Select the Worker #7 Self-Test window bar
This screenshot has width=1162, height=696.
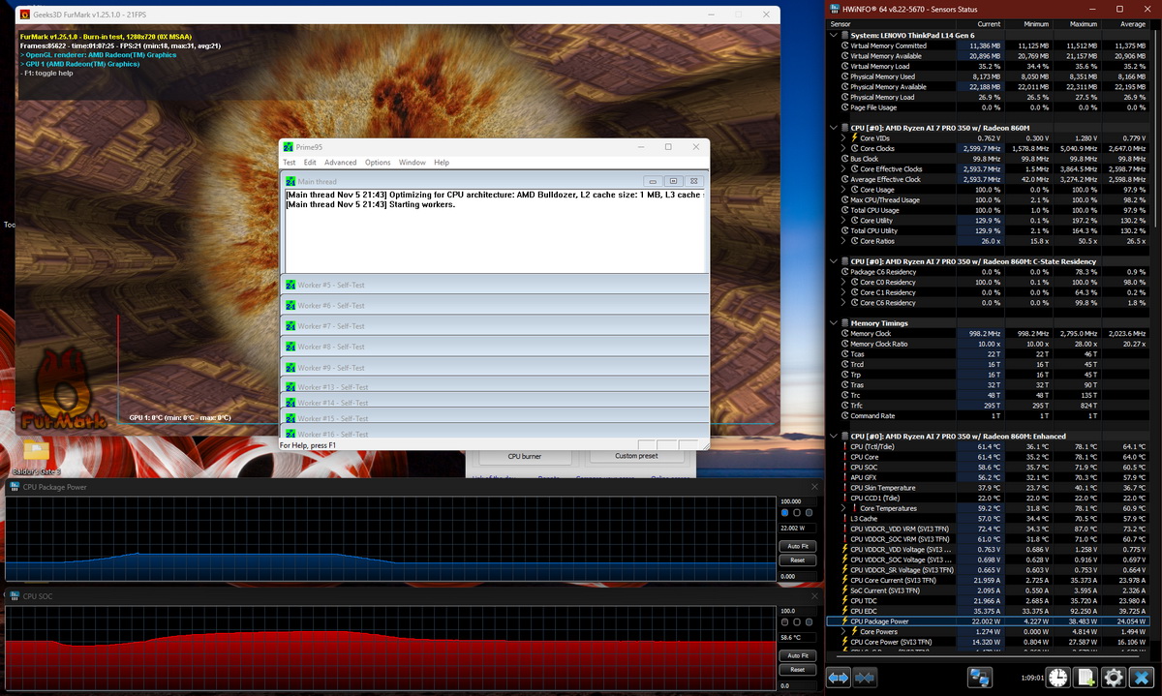(x=494, y=326)
